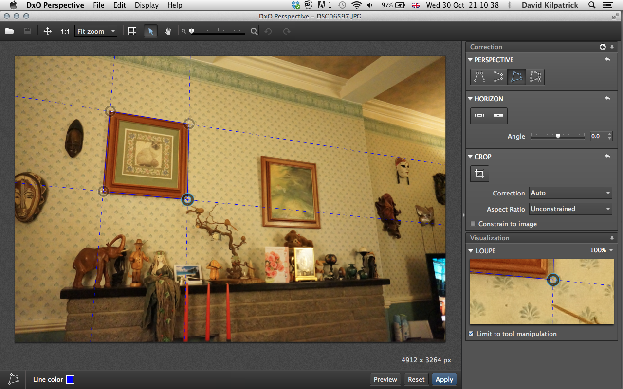This screenshot has width=623, height=389.
Task: Click the Apply button
Action: point(444,379)
